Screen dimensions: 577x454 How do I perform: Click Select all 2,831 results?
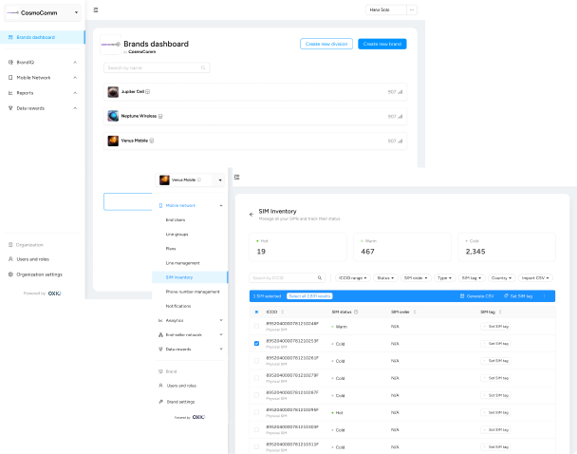click(309, 296)
